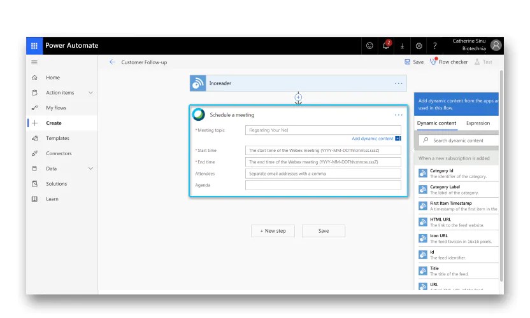Open the settings gear icon
Viewport: 530px width, 318px height.
click(419, 46)
